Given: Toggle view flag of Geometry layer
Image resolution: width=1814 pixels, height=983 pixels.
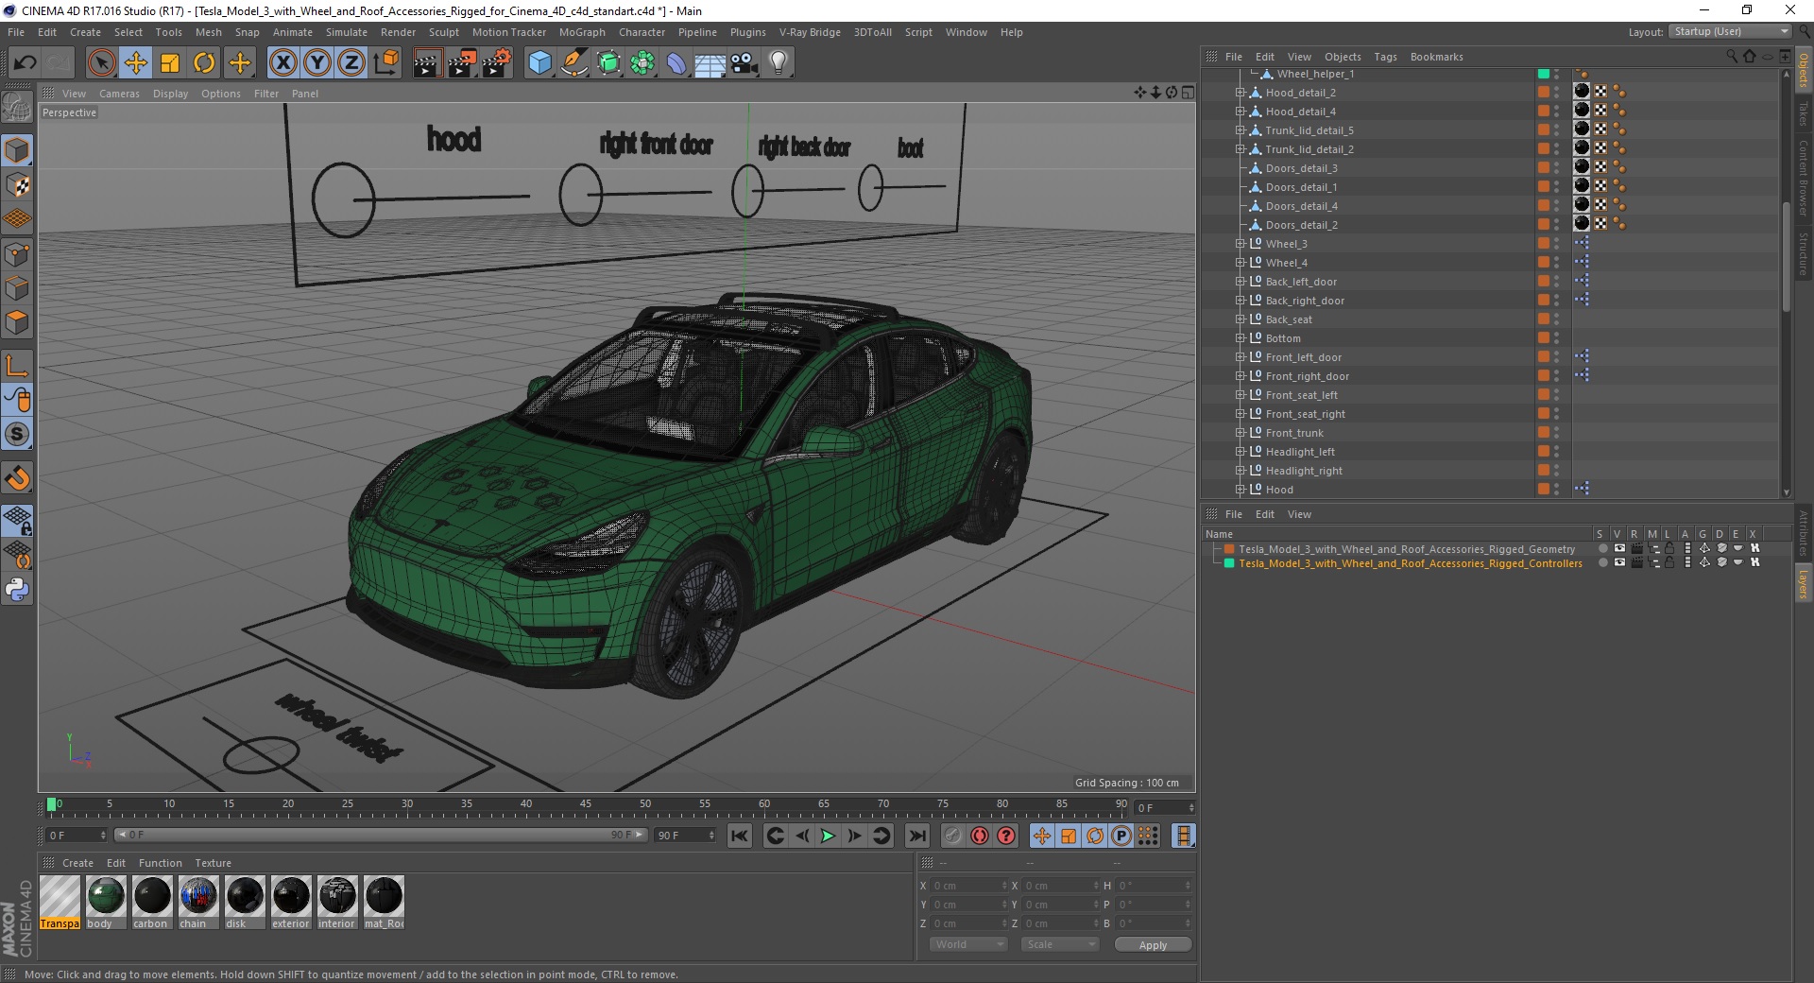Looking at the screenshot, I should coord(1619,548).
